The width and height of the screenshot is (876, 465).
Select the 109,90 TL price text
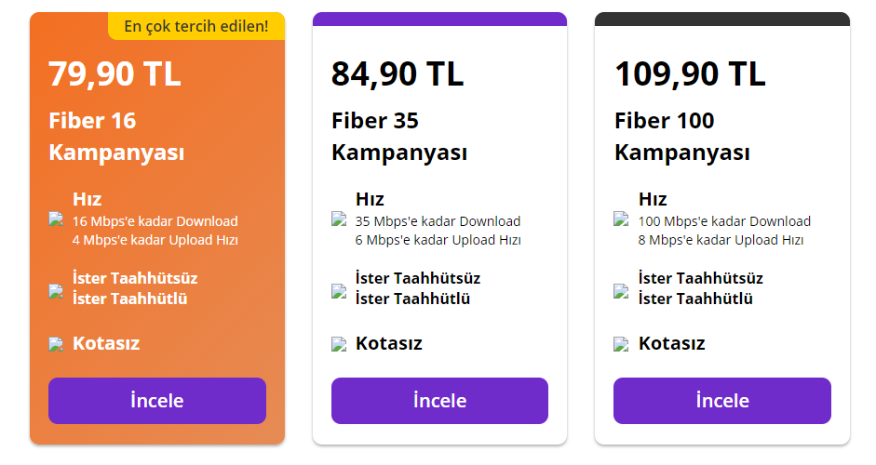tap(690, 74)
